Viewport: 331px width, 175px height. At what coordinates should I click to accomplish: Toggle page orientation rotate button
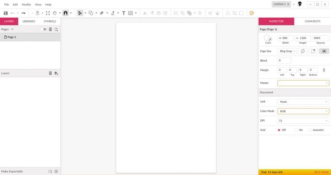tap(303, 51)
